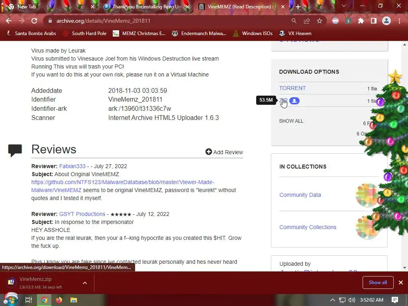Switch to the Revo Uninstaller thank-you tab
The image size is (408, 306).
[x=146, y=7]
